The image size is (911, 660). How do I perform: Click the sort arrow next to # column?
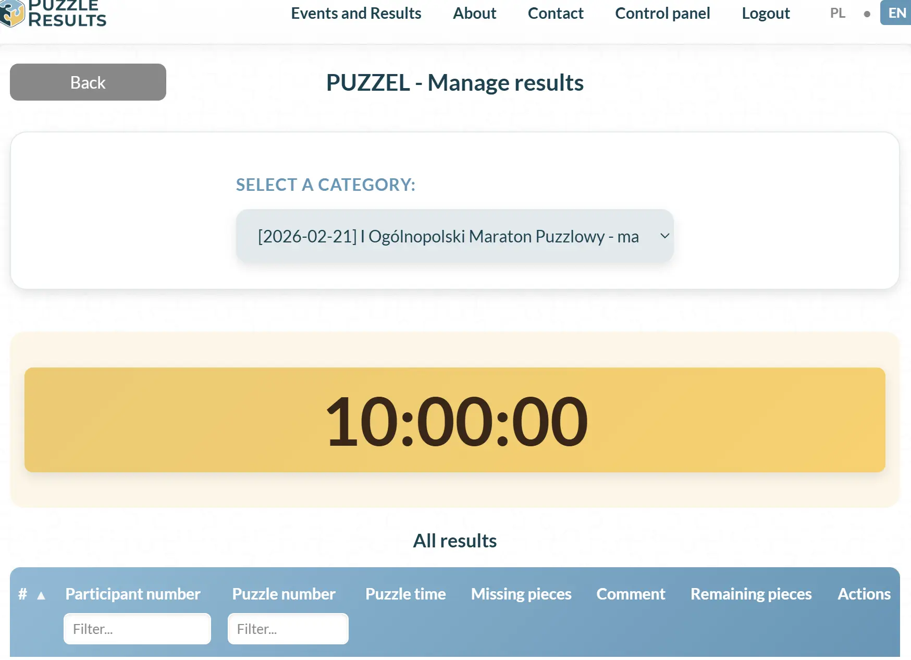(41, 594)
